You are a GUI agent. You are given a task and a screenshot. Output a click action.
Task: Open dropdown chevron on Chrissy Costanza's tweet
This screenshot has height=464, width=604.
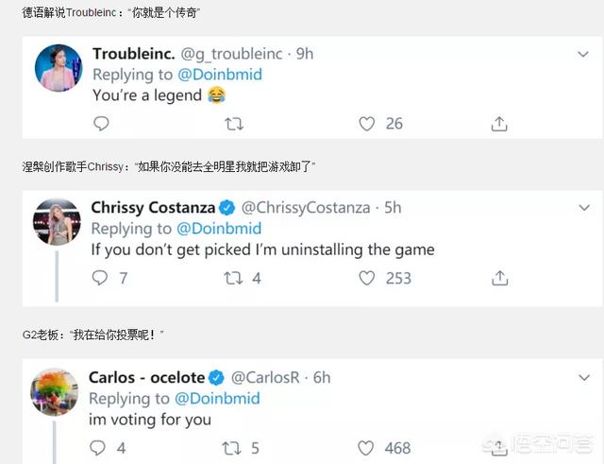[582, 208]
